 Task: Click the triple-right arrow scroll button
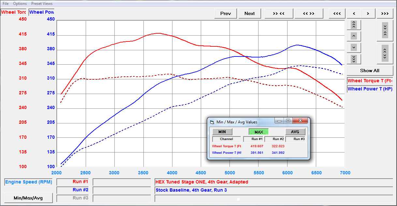(385, 13)
